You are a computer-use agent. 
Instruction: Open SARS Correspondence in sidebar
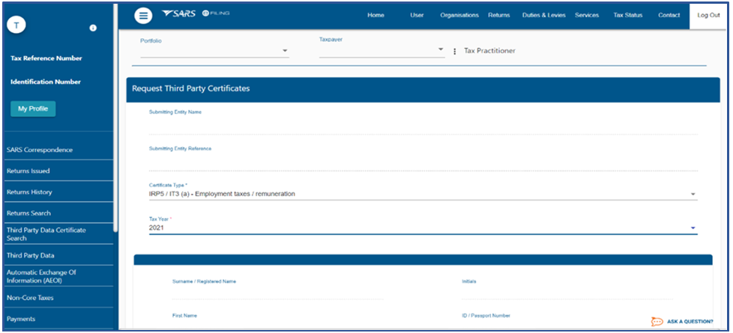click(x=40, y=150)
